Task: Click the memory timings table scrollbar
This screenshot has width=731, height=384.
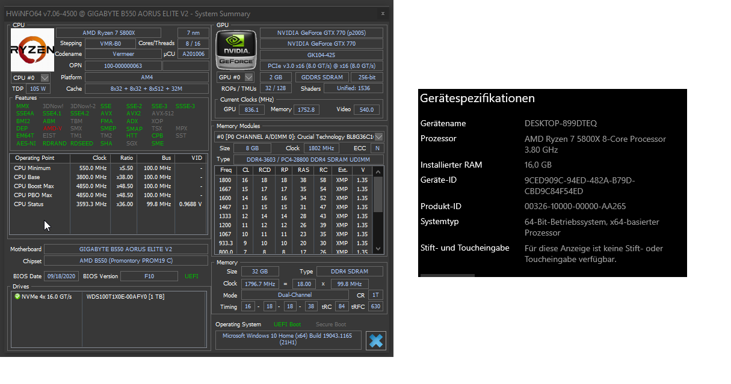Action: coord(378,210)
